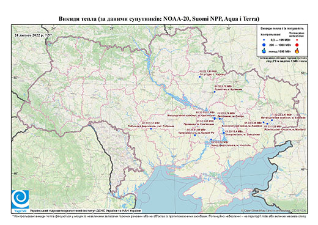Screen dimensions: 318x225
Task: Select the Dniprokoks blue marker at Dnipro
Action: (x=220, y=119)
